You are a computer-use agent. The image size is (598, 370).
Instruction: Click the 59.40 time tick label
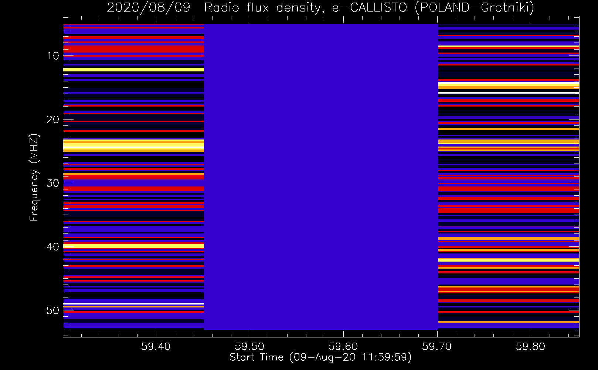[156, 346]
